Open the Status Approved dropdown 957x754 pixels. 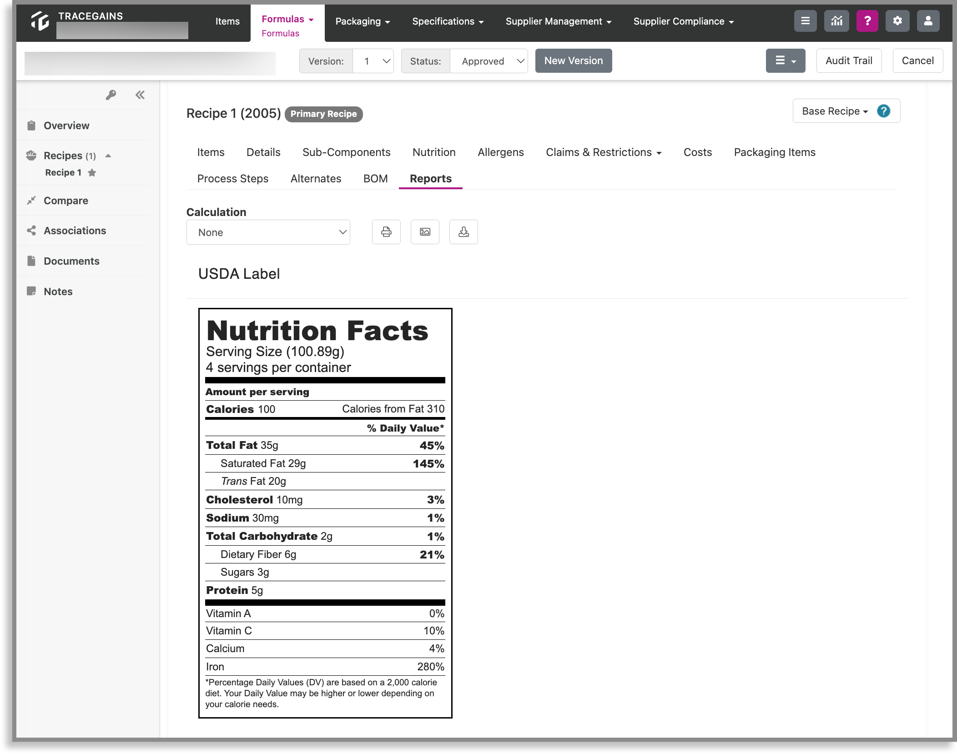click(x=489, y=61)
